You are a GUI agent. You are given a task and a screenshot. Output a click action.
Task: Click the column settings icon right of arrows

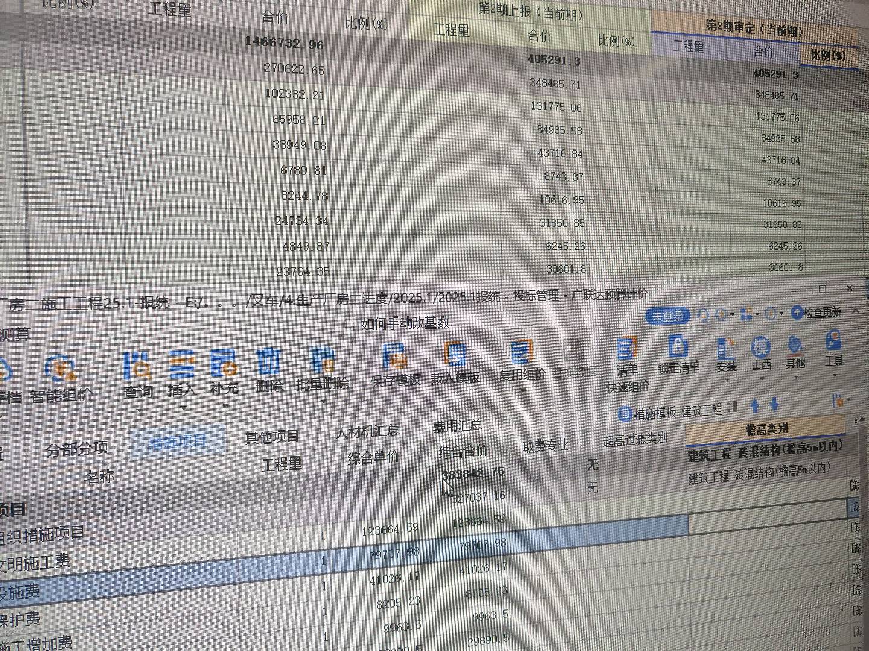click(x=838, y=401)
